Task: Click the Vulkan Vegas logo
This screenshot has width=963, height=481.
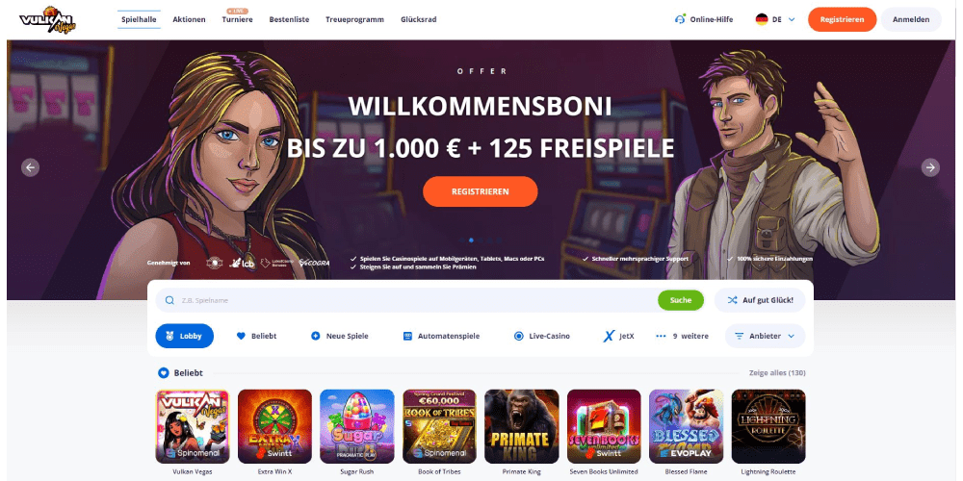Action: (x=47, y=19)
